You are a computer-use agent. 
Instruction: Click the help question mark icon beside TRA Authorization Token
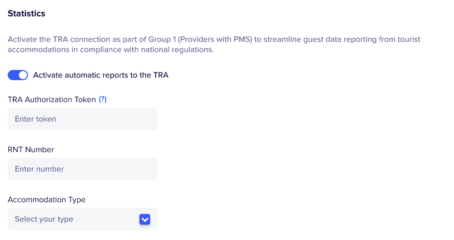click(x=103, y=100)
